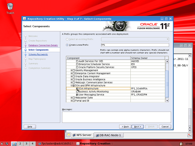Expand the WebLogic Communication Services node

tap(72, 82)
